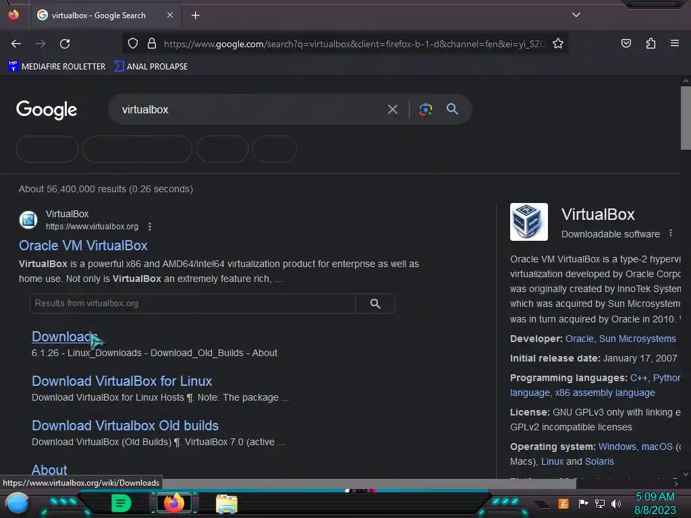Clear the Google search box text
This screenshot has width=691, height=518.
392,109
